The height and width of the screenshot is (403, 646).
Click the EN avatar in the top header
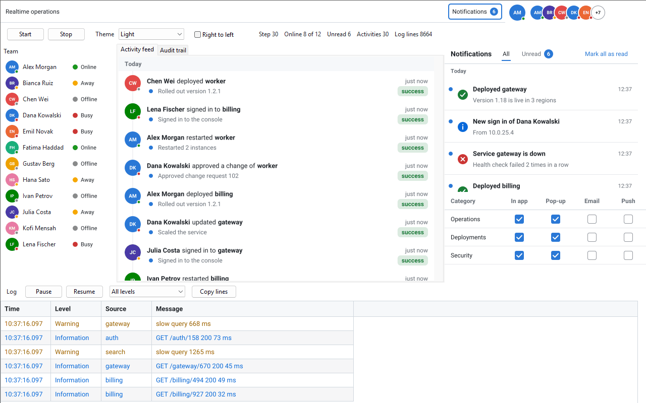click(x=586, y=13)
